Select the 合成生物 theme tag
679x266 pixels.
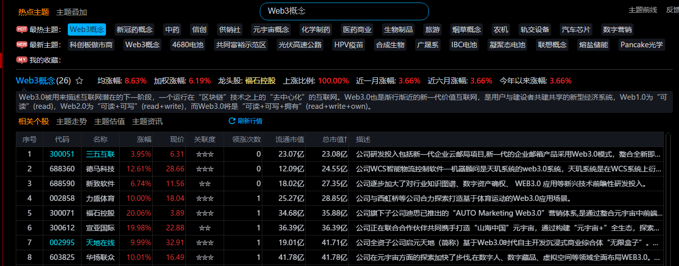390,45
